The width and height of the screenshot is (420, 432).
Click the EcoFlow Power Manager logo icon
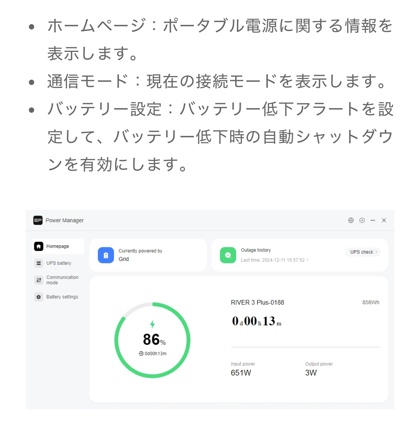coord(38,220)
